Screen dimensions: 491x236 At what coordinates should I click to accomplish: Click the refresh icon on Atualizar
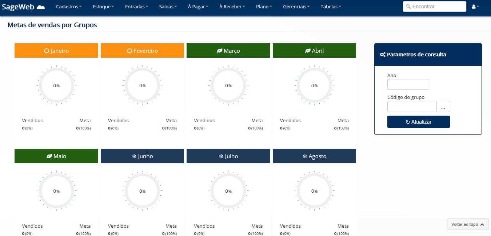(x=408, y=122)
